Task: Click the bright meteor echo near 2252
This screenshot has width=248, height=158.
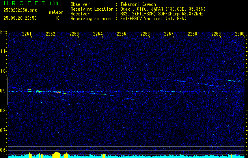Action: (x=57, y=92)
